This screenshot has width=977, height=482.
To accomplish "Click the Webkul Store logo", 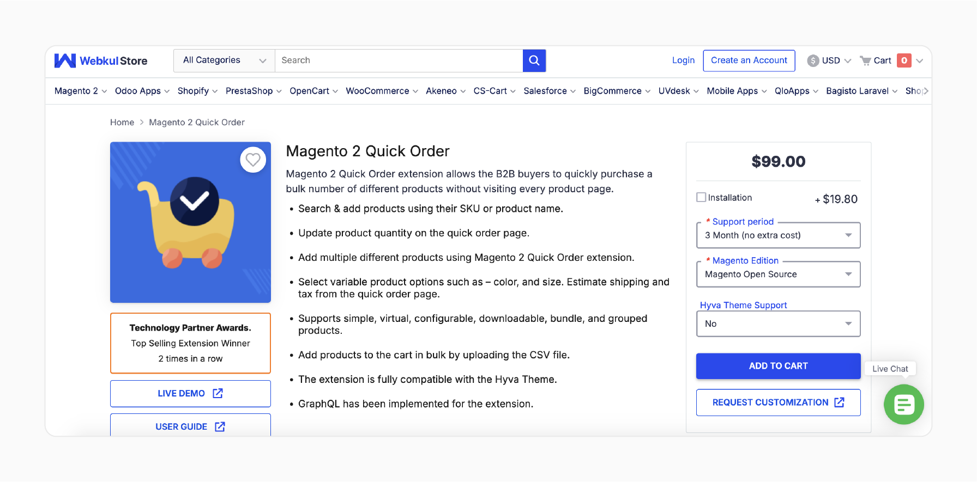I will click(x=101, y=60).
